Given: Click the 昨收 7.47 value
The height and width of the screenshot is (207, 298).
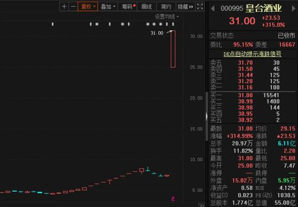Looking at the screenshot, I should click(289, 166).
